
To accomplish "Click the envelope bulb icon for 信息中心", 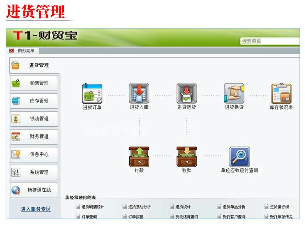I will pos(16,154).
